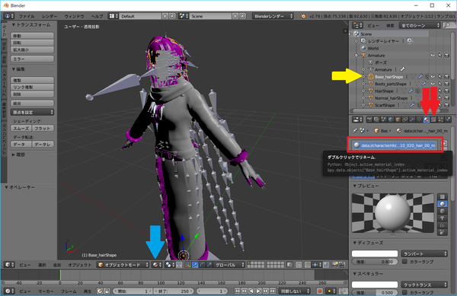Click the Play animation button
457x296 pixels.
tap(258, 291)
